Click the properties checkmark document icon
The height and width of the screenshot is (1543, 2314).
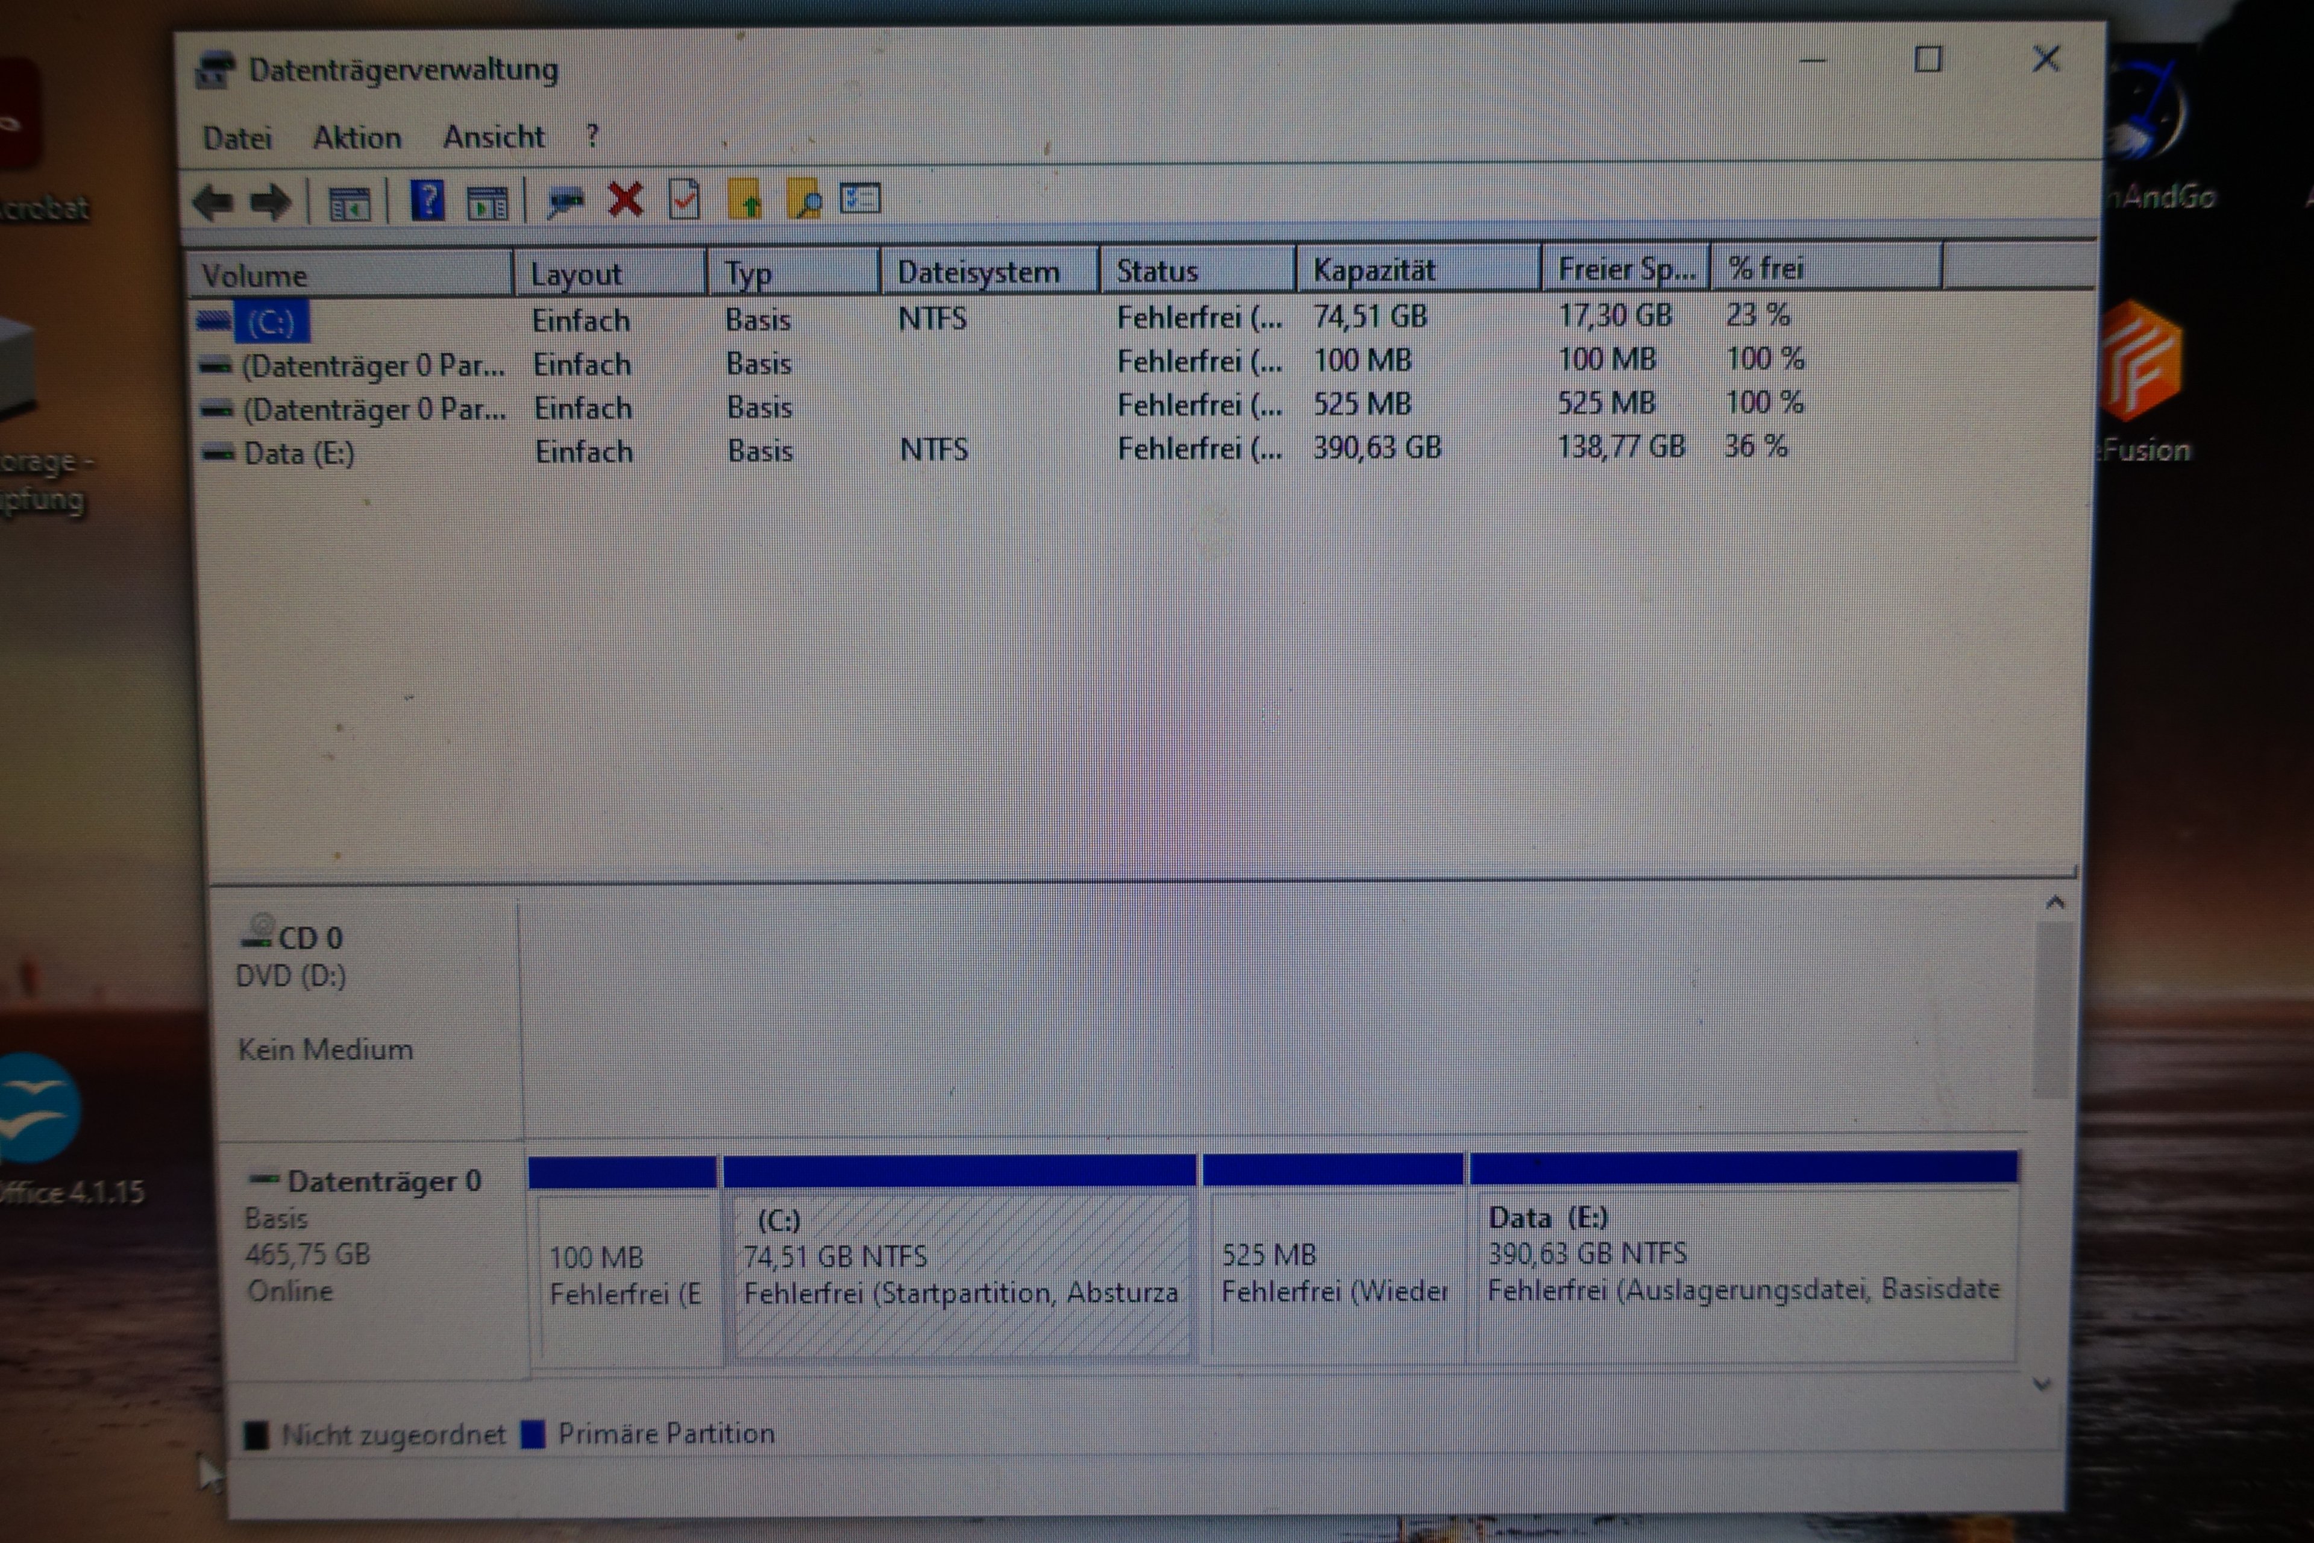(684, 200)
